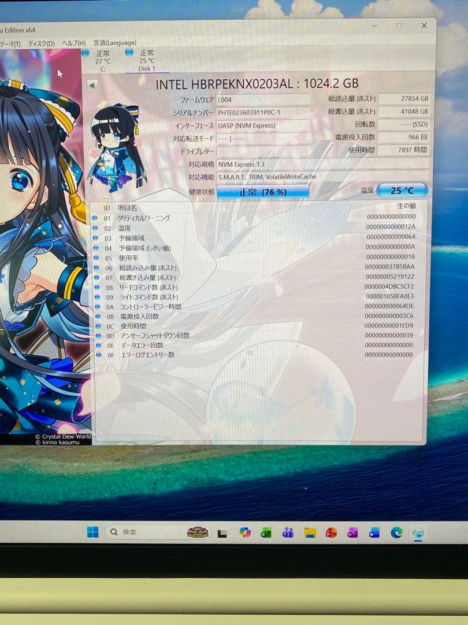Screen dimensions: 468x625
Task: Click the 総書込量 value 41048 GB
Action: (x=403, y=112)
